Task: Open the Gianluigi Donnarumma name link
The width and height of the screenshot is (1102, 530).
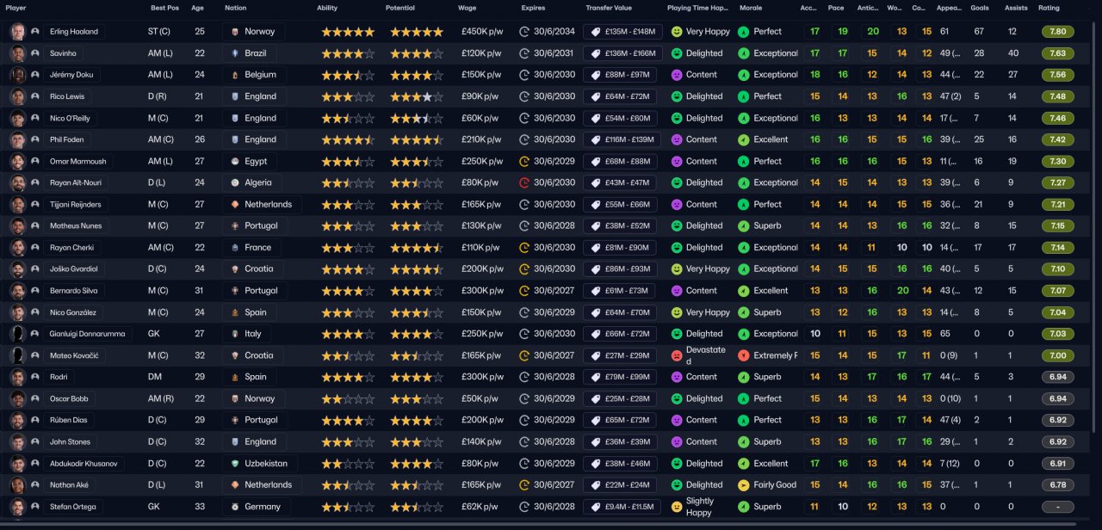Action: [x=88, y=334]
